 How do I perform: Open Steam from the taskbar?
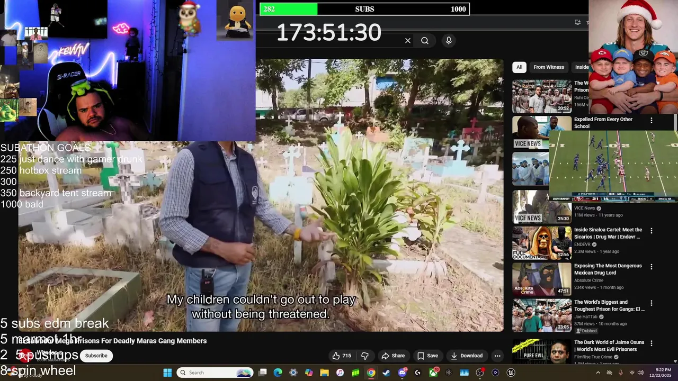coord(387,373)
